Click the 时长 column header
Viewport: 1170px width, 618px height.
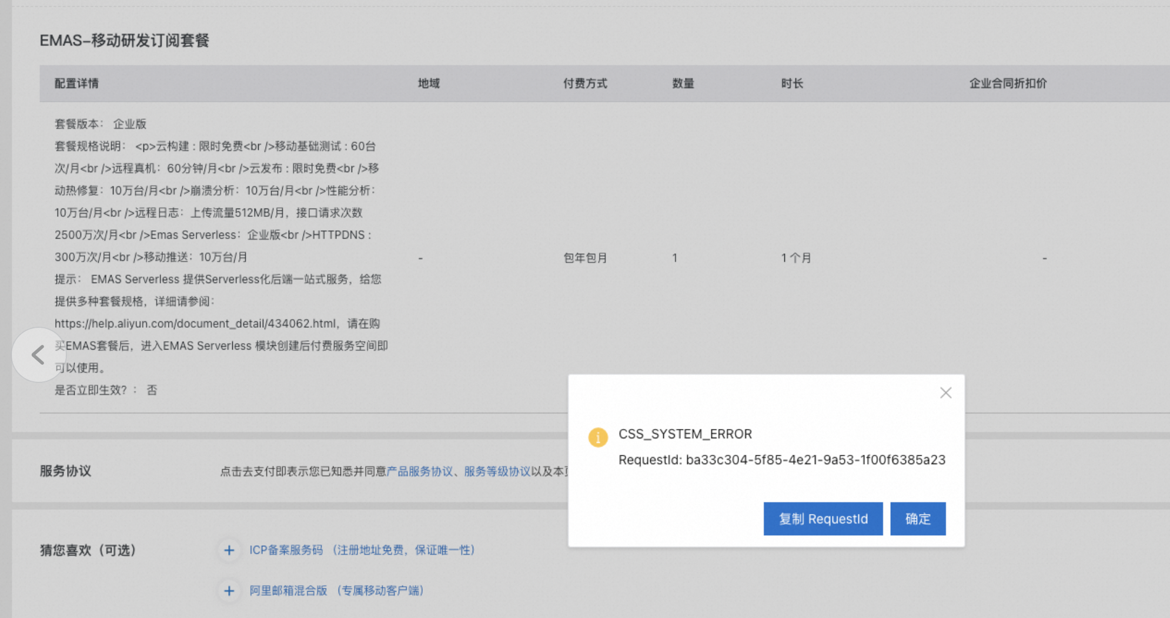[792, 83]
